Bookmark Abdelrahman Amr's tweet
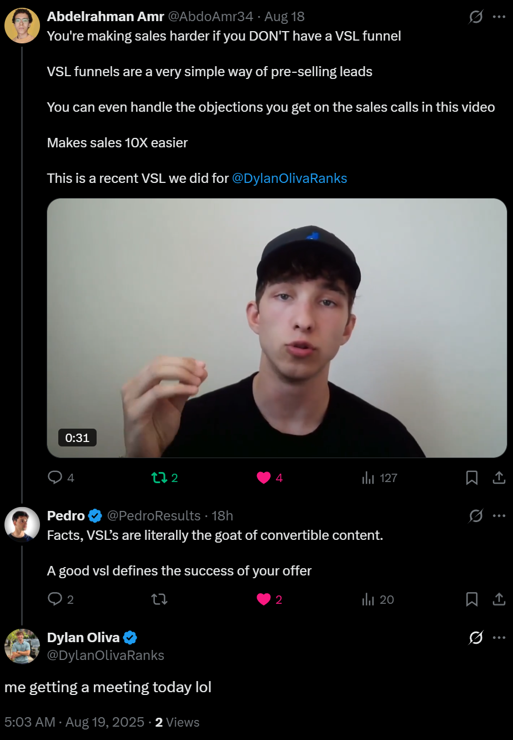This screenshot has height=740, width=513. tap(472, 478)
